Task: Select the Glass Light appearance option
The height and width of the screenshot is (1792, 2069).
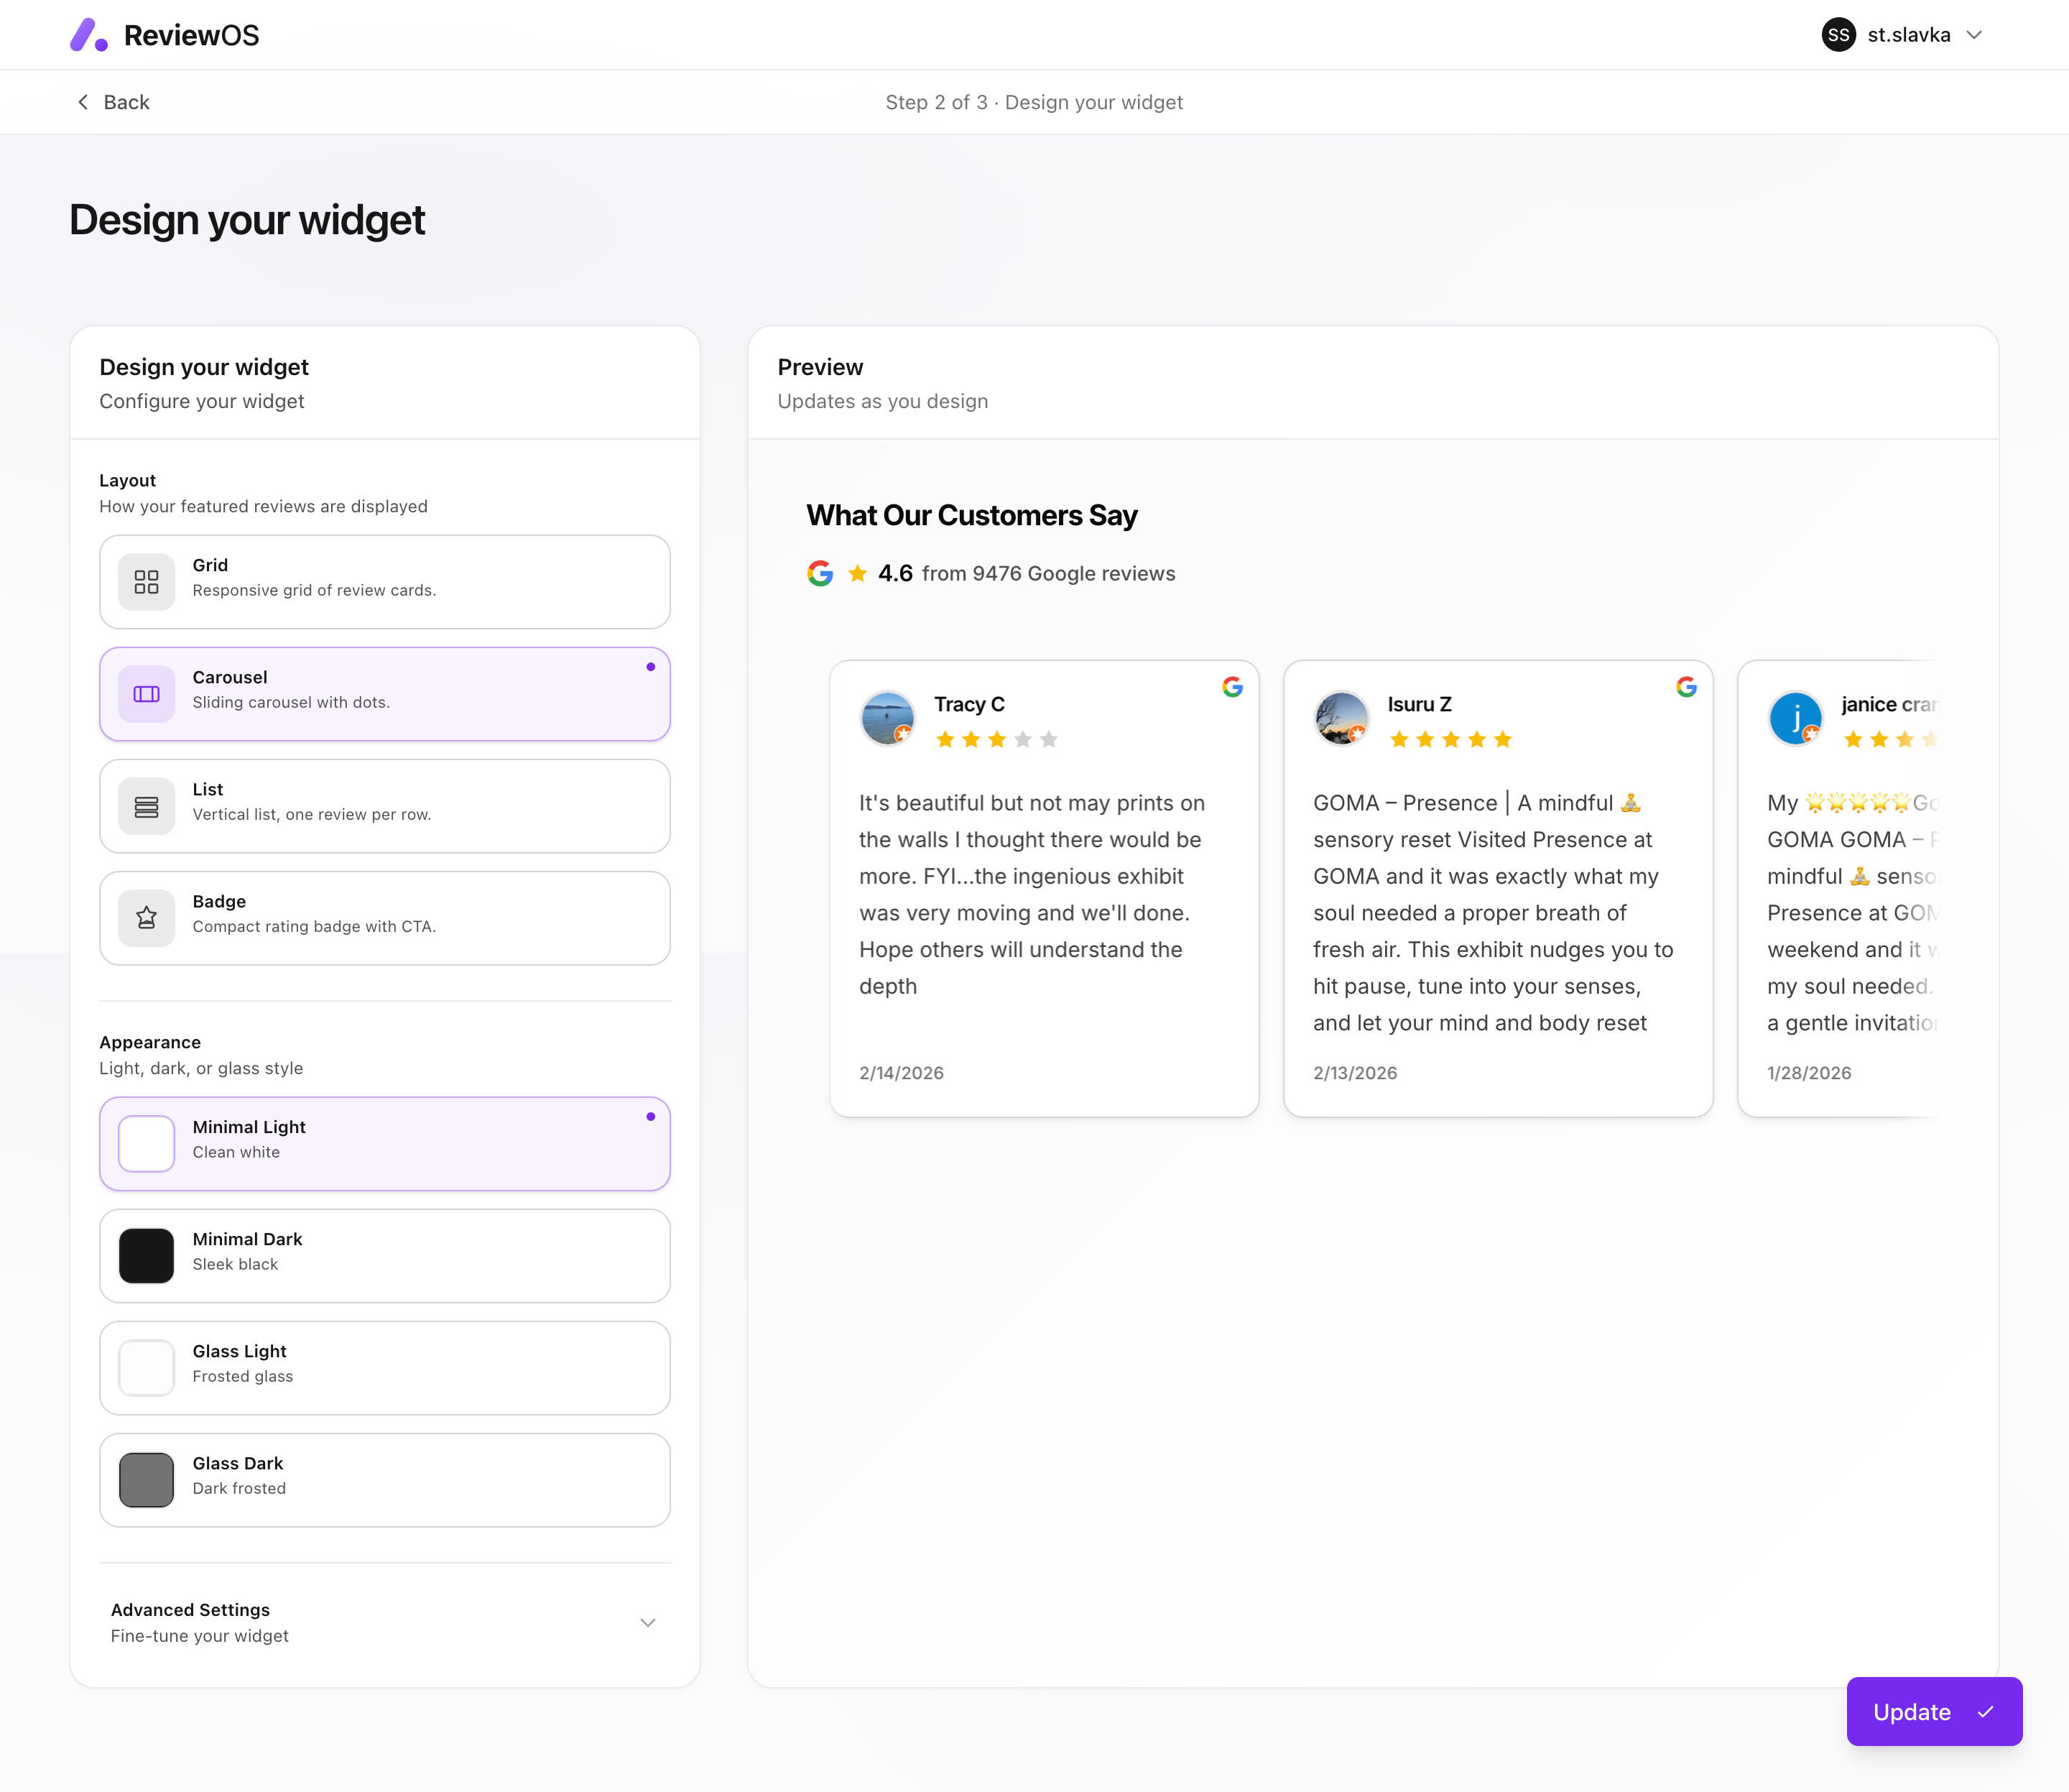Action: 384,1367
